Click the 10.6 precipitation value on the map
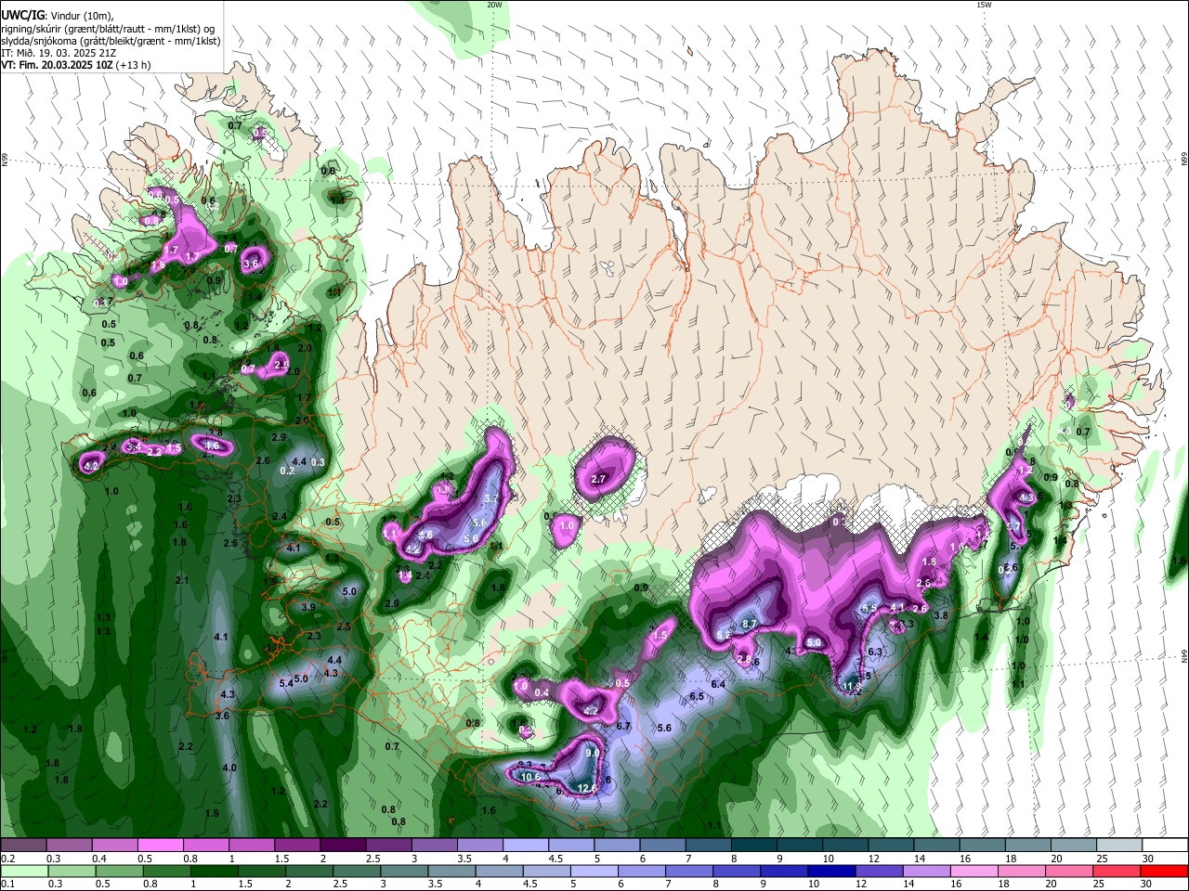The width and height of the screenshot is (1189, 891). pyautogui.click(x=530, y=777)
